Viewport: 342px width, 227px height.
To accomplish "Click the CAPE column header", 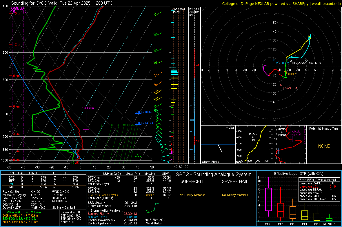I will click(x=22, y=173).
